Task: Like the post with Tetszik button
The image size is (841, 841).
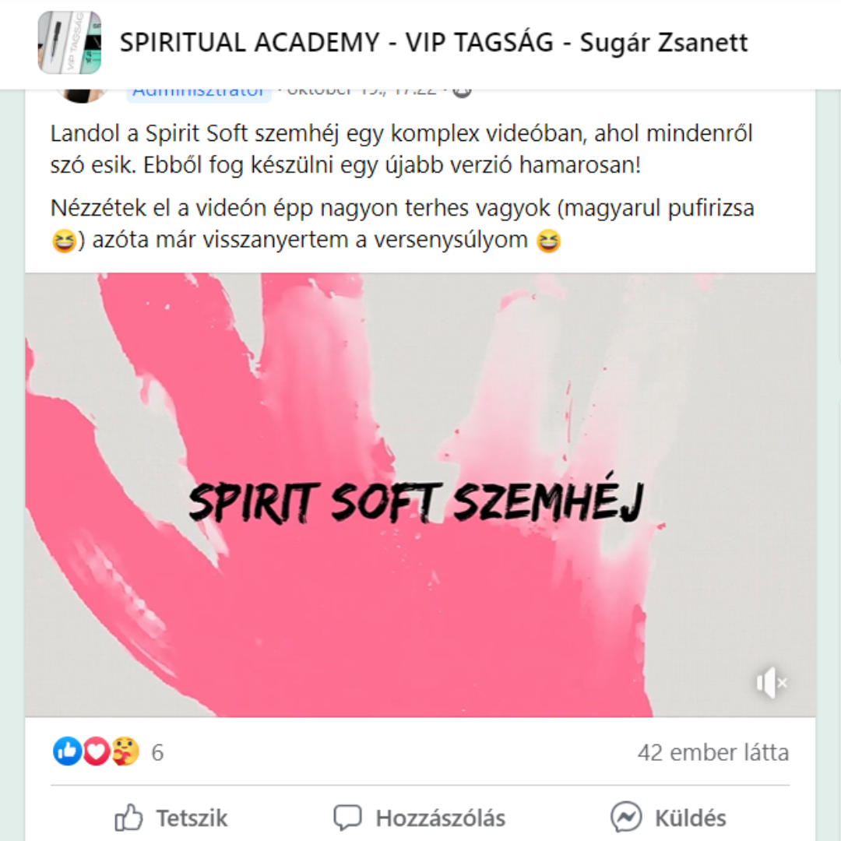Action: [x=171, y=818]
